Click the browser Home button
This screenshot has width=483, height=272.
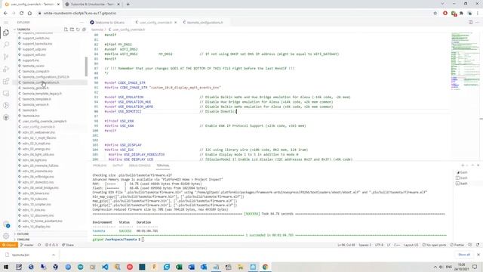tap(29, 14)
